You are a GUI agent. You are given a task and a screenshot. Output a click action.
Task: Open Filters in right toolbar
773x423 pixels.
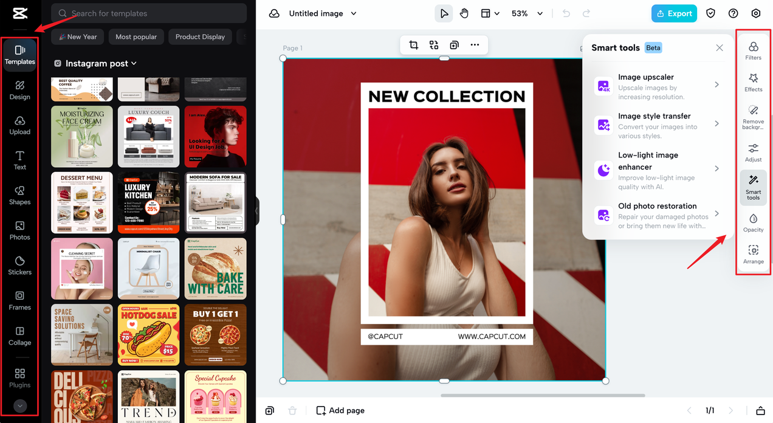pyautogui.click(x=753, y=51)
